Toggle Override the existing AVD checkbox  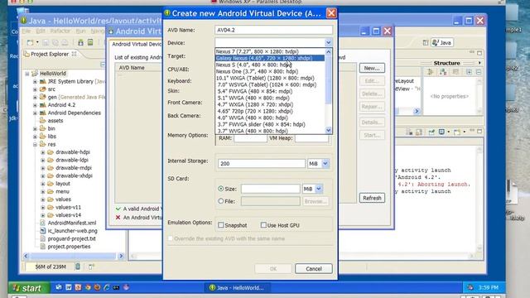[171, 238]
